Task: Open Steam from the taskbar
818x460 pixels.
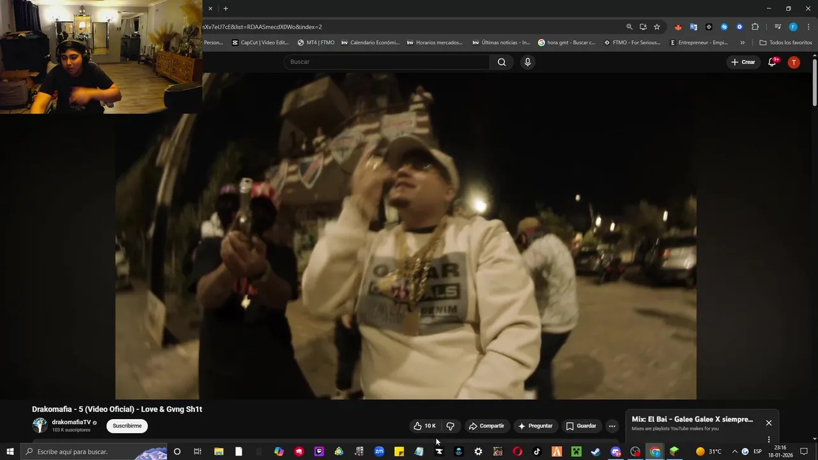Action: tap(596, 452)
